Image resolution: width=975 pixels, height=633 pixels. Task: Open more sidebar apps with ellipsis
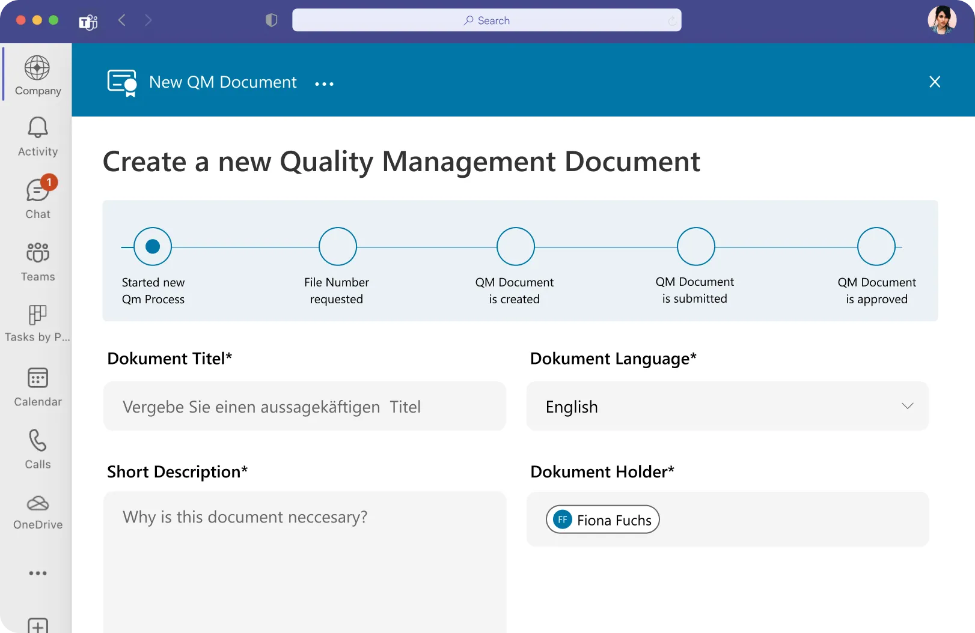coord(37,572)
